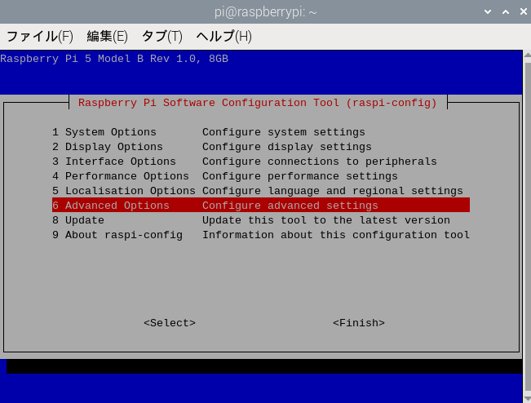Click 'Update this tool to the latest version'
This screenshot has height=403, width=531.
(326, 220)
